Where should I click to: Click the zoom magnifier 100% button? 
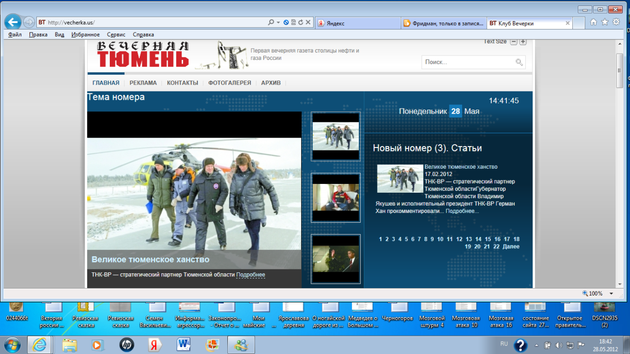point(593,294)
